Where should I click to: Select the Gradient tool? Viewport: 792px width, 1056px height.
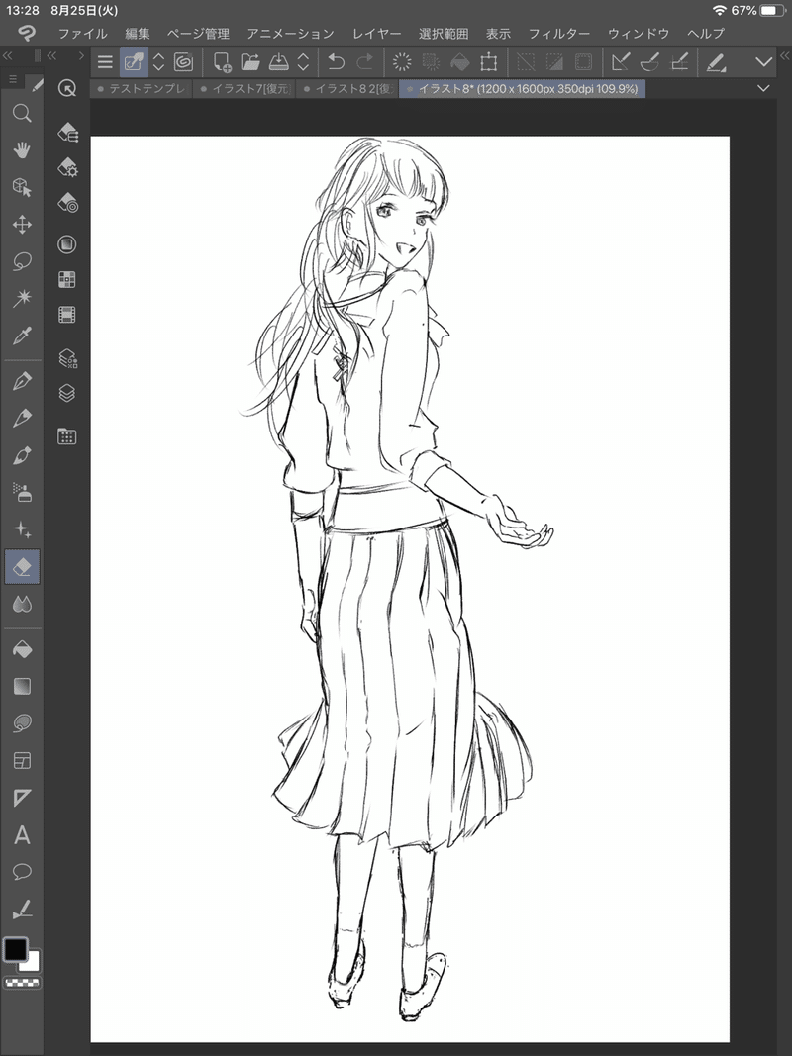point(21,686)
